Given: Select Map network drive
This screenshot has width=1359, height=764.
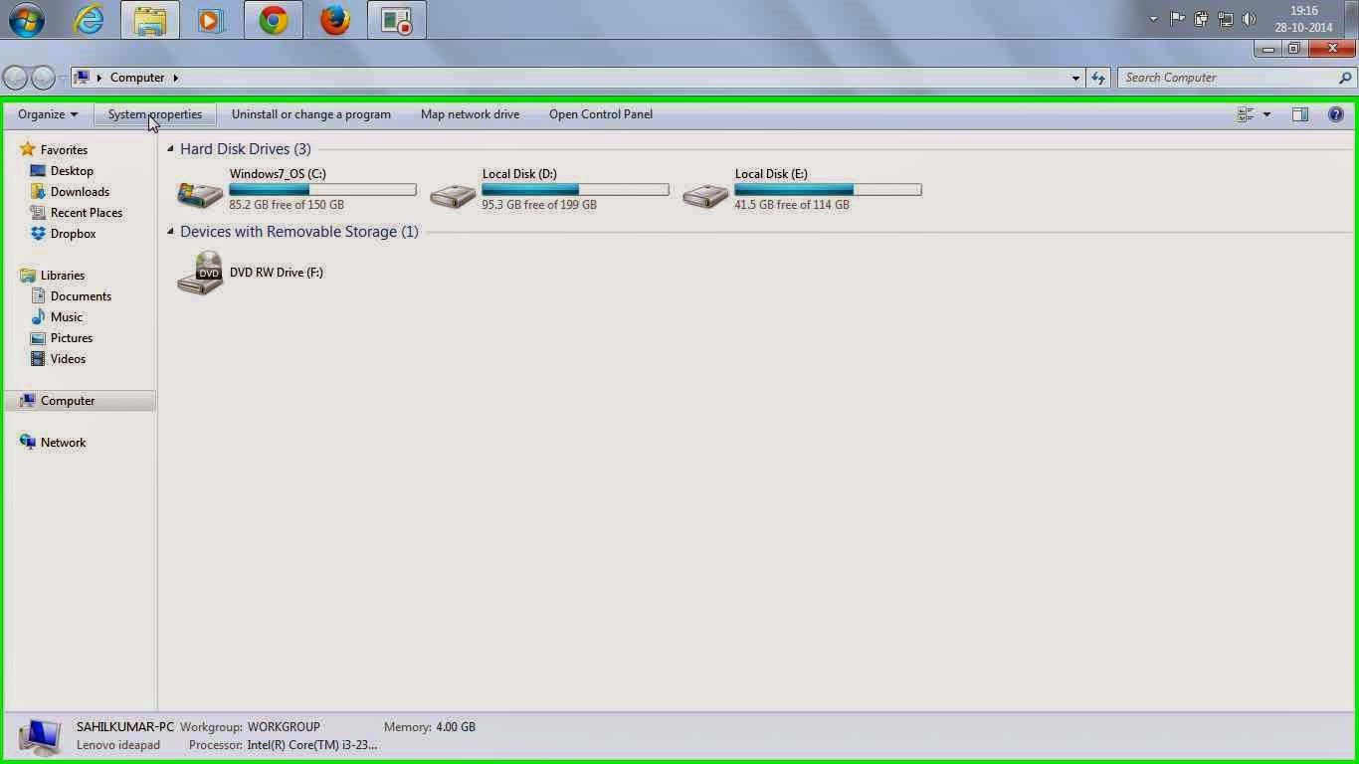Looking at the screenshot, I should point(470,113).
